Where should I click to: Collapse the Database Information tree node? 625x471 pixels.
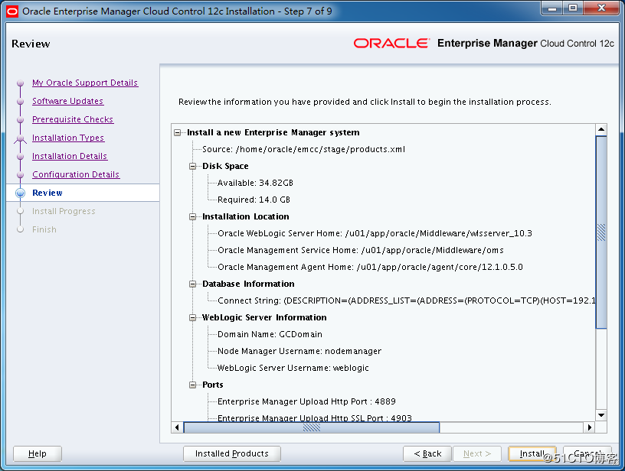pos(193,284)
